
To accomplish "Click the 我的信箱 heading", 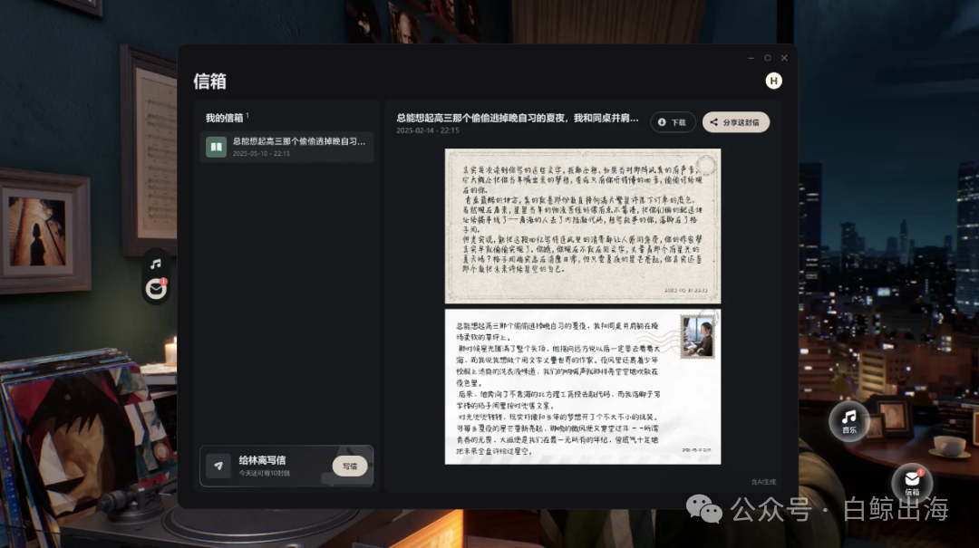I will (x=224, y=118).
